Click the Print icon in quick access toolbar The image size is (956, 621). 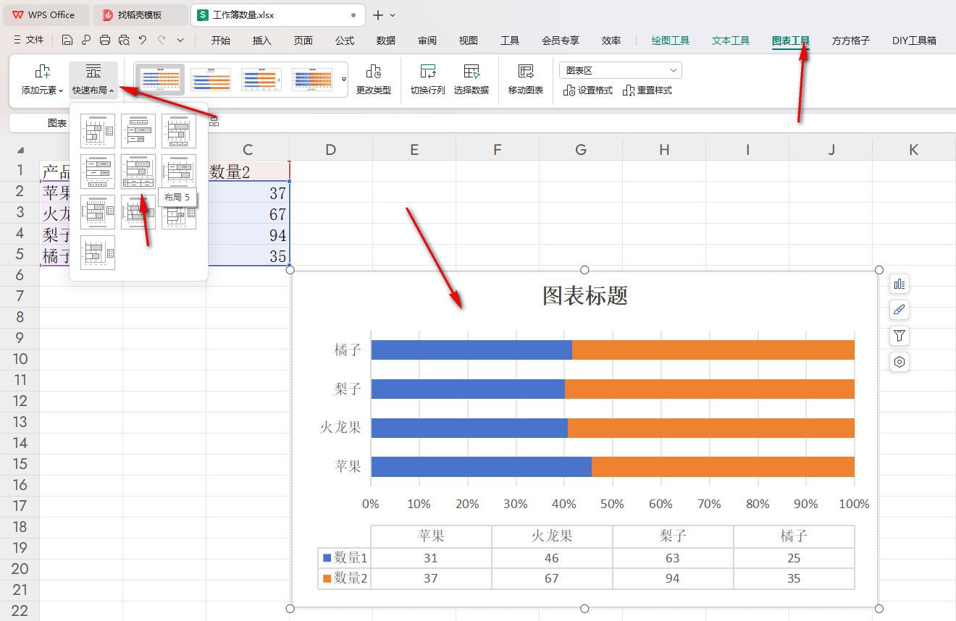coord(105,41)
